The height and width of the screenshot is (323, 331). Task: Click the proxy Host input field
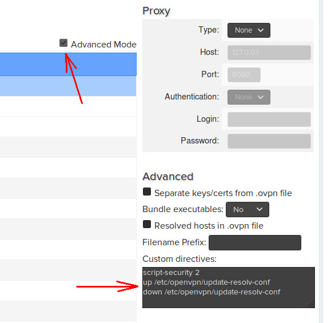tap(269, 53)
